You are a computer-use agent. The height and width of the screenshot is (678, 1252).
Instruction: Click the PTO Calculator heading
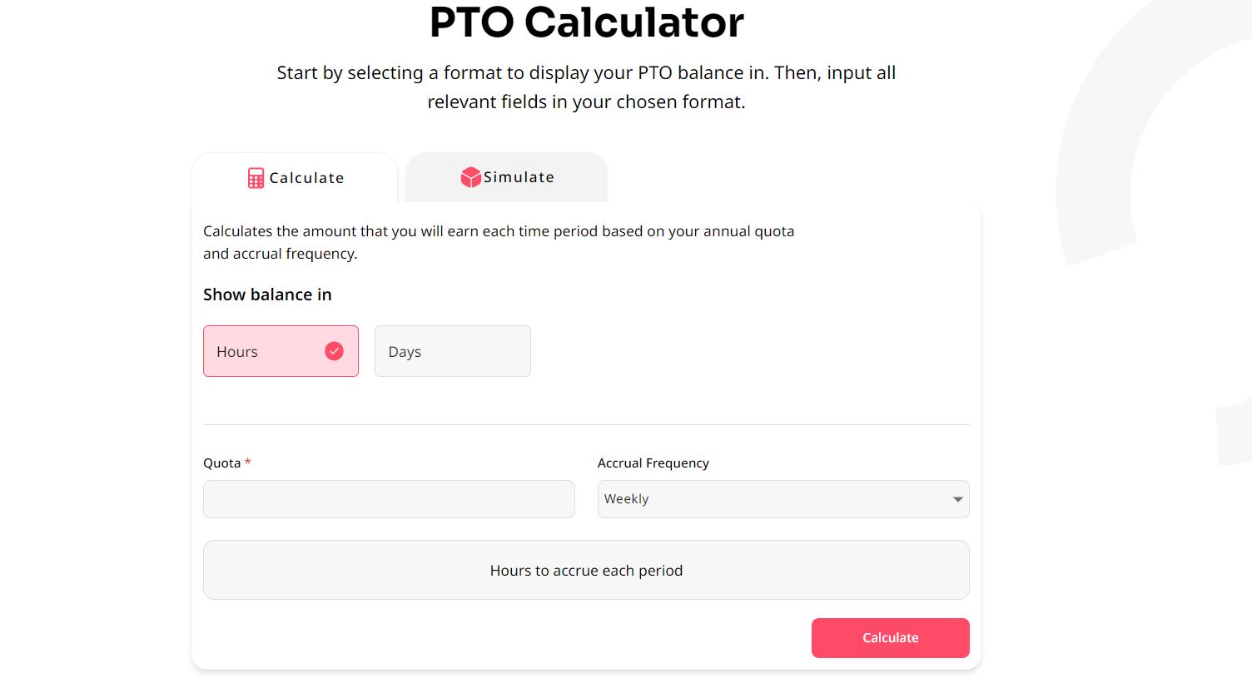586,22
